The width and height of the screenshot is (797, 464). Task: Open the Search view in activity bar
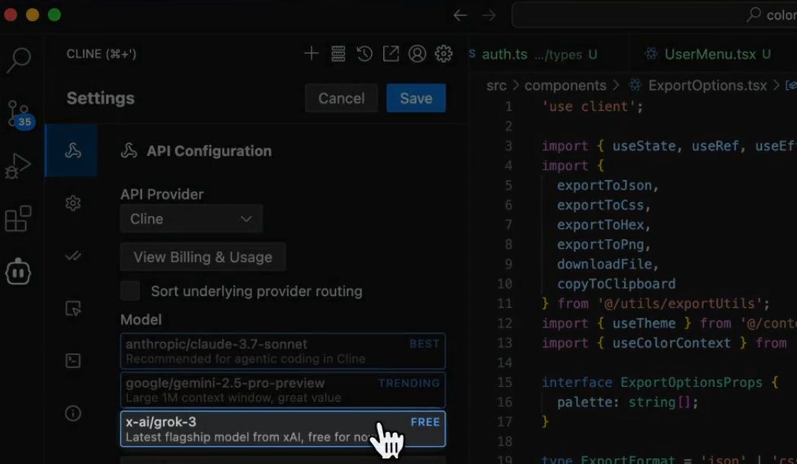(19, 59)
